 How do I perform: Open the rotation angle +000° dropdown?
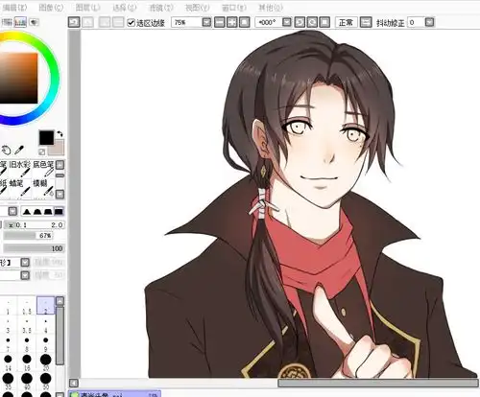[287, 22]
